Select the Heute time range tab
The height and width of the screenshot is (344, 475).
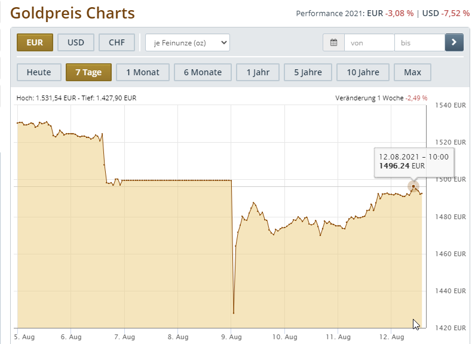point(39,72)
